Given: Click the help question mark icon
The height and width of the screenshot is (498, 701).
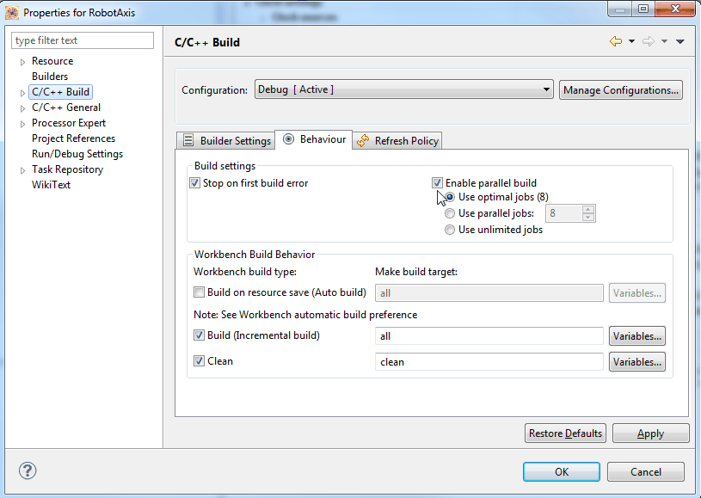Looking at the screenshot, I should click(28, 470).
